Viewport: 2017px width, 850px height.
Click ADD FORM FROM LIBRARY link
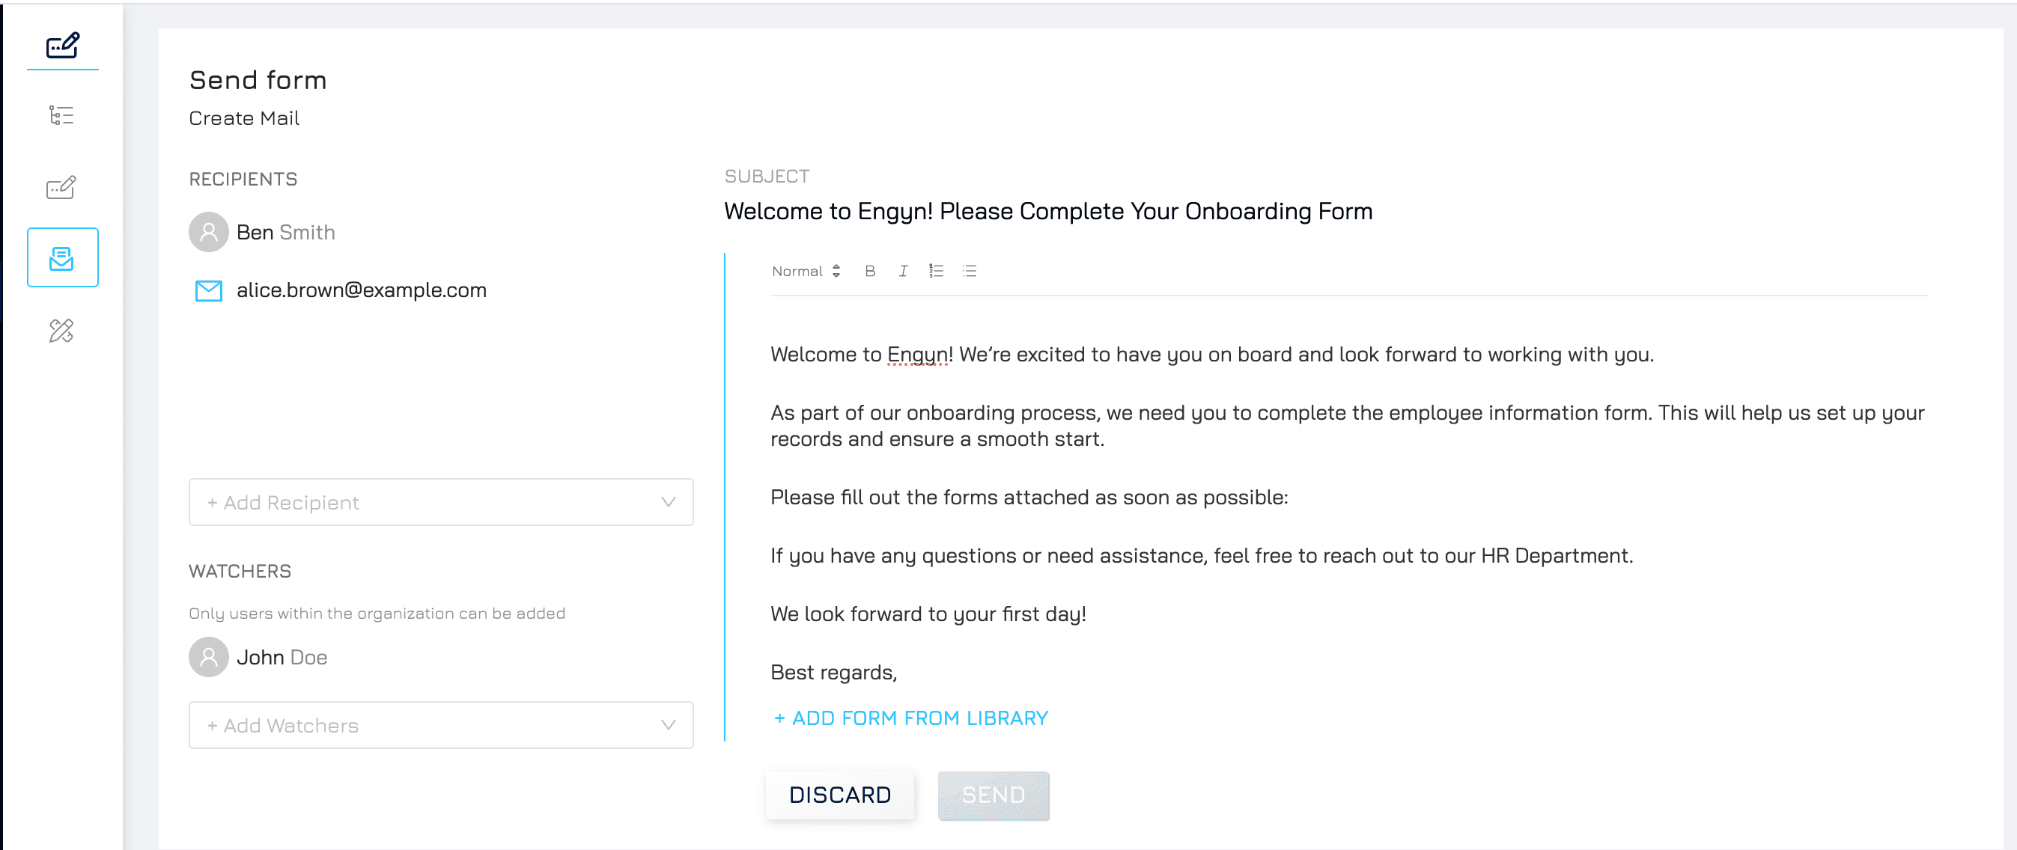point(910,718)
